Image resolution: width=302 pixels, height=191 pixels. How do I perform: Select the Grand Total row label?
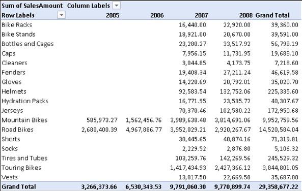(19, 187)
